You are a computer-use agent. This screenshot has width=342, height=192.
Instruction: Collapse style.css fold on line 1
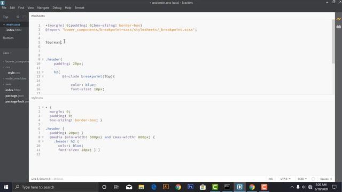(43, 107)
